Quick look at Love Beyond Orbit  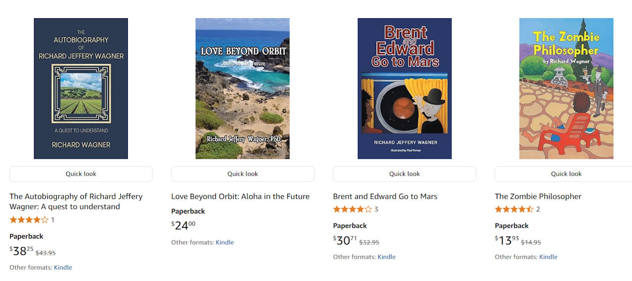(x=242, y=174)
